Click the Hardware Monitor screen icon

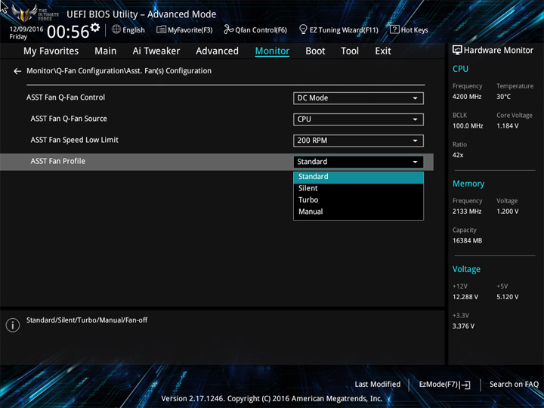[x=457, y=50]
